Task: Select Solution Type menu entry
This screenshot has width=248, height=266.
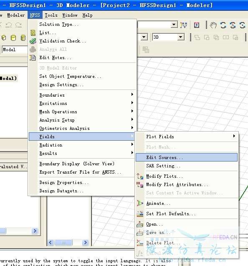Action: (x=82, y=24)
